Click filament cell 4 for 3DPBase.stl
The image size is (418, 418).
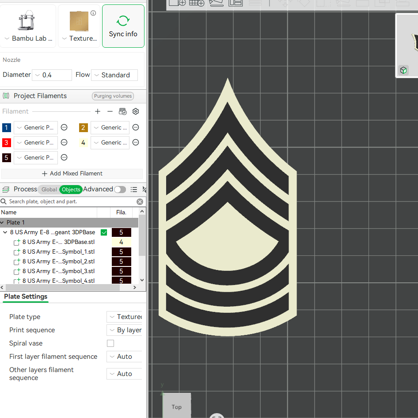tap(122, 242)
